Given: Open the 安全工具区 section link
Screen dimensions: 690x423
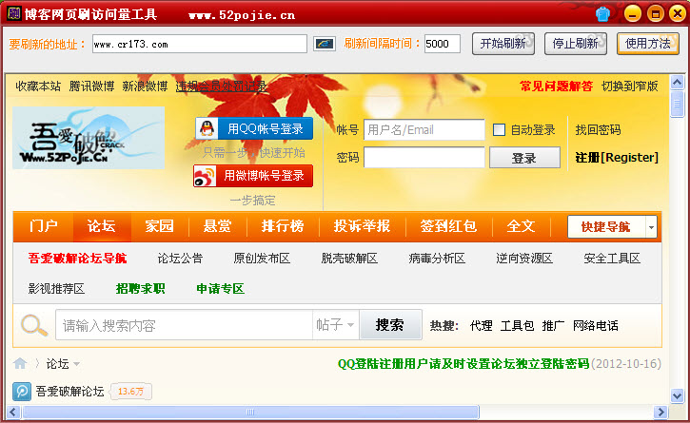Looking at the screenshot, I should coord(612,259).
